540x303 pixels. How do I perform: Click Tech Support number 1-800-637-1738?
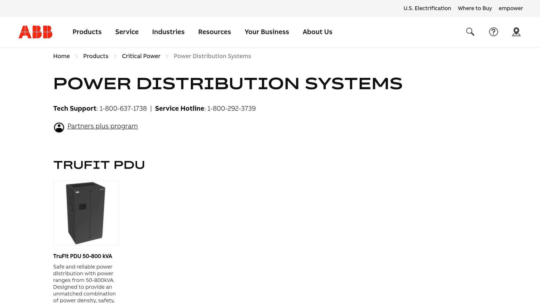click(x=123, y=108)
